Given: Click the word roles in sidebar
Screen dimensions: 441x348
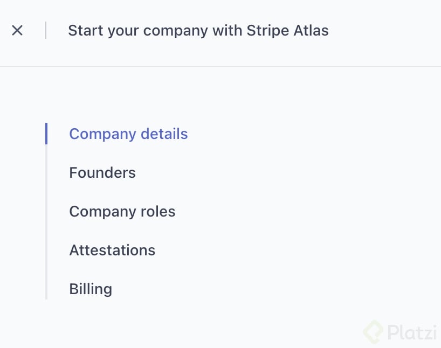Looking at the screenshot, I should coord(158,211).
